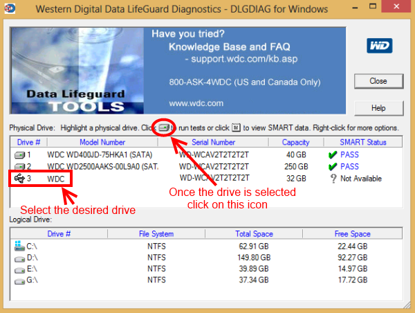Click the drive 2 hard disk icon
This screenshot has width=415, height=313.
click(x=19, y=167)
